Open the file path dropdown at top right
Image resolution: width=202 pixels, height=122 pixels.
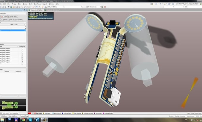point(189,4)
